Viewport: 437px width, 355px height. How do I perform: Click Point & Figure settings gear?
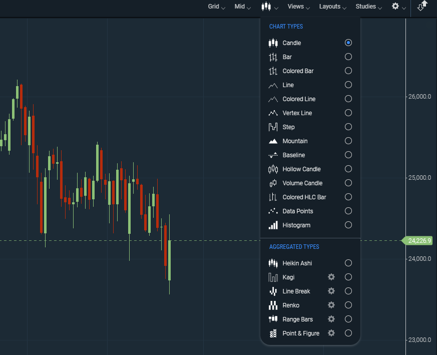[331, 333]
